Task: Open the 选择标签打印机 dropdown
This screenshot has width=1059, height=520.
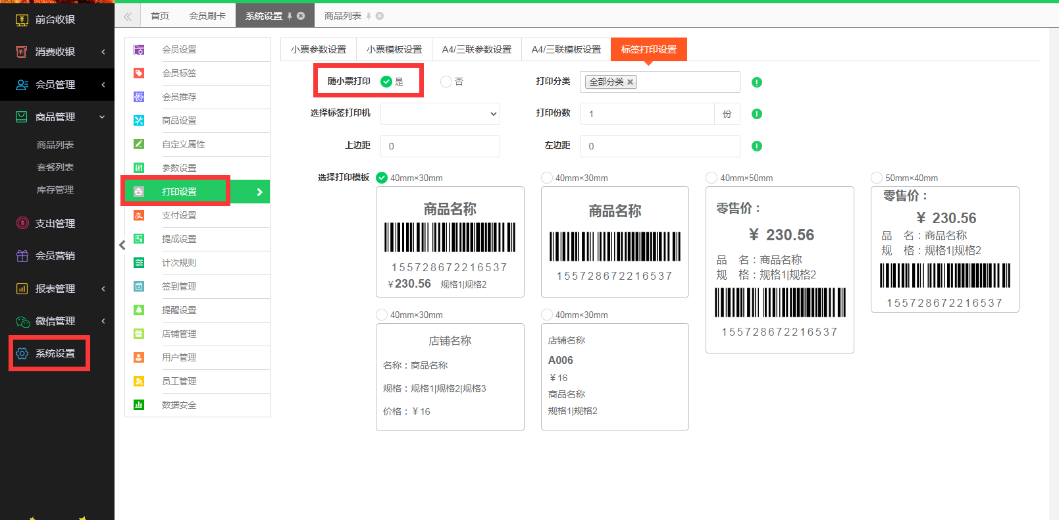Action: tap(440, 114)
